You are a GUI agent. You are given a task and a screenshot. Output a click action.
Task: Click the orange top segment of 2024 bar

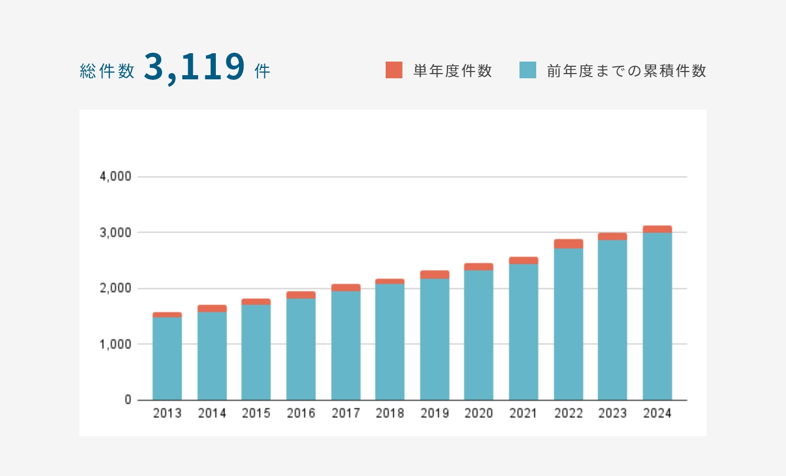tap(657, 229)
